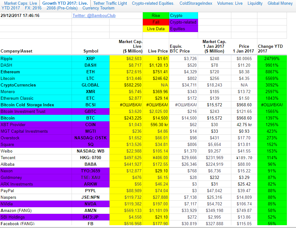Switch to the Global Money tab

pyautogui.click(x=280, y=3)
